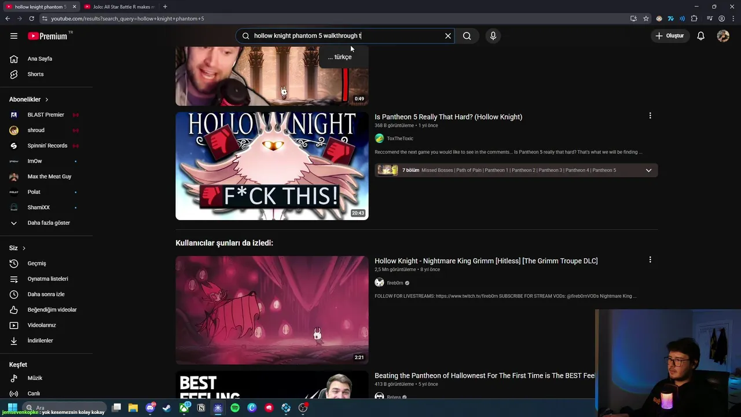The height and width of the screenshot is (417, 741).
Task: Open Daha sonra izle list
Action: [46, 294]
